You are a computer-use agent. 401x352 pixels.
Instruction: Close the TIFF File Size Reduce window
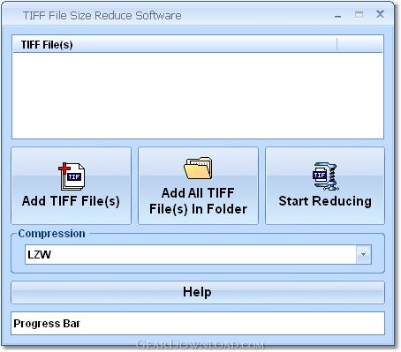click(x=380, y=14)
